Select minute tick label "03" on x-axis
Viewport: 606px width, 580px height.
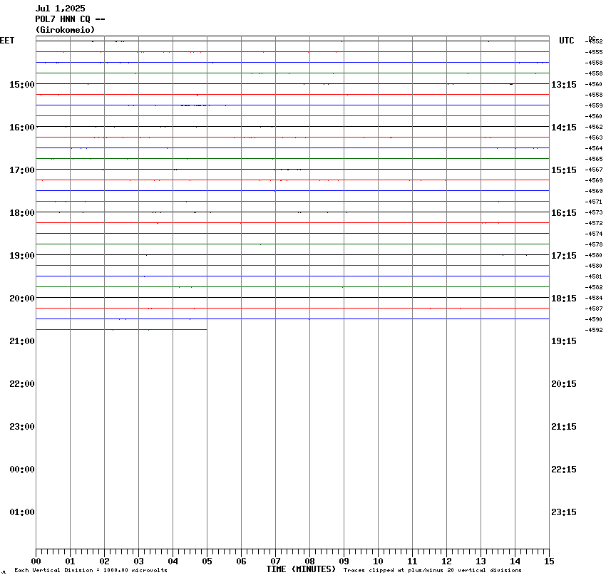click(x=139, y=561)
